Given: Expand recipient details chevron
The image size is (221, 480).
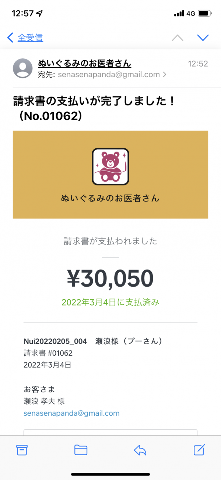Looking at the screenshot, I should pos(165,75).
